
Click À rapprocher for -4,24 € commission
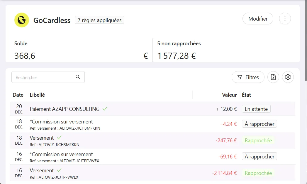tap(259, 124)
